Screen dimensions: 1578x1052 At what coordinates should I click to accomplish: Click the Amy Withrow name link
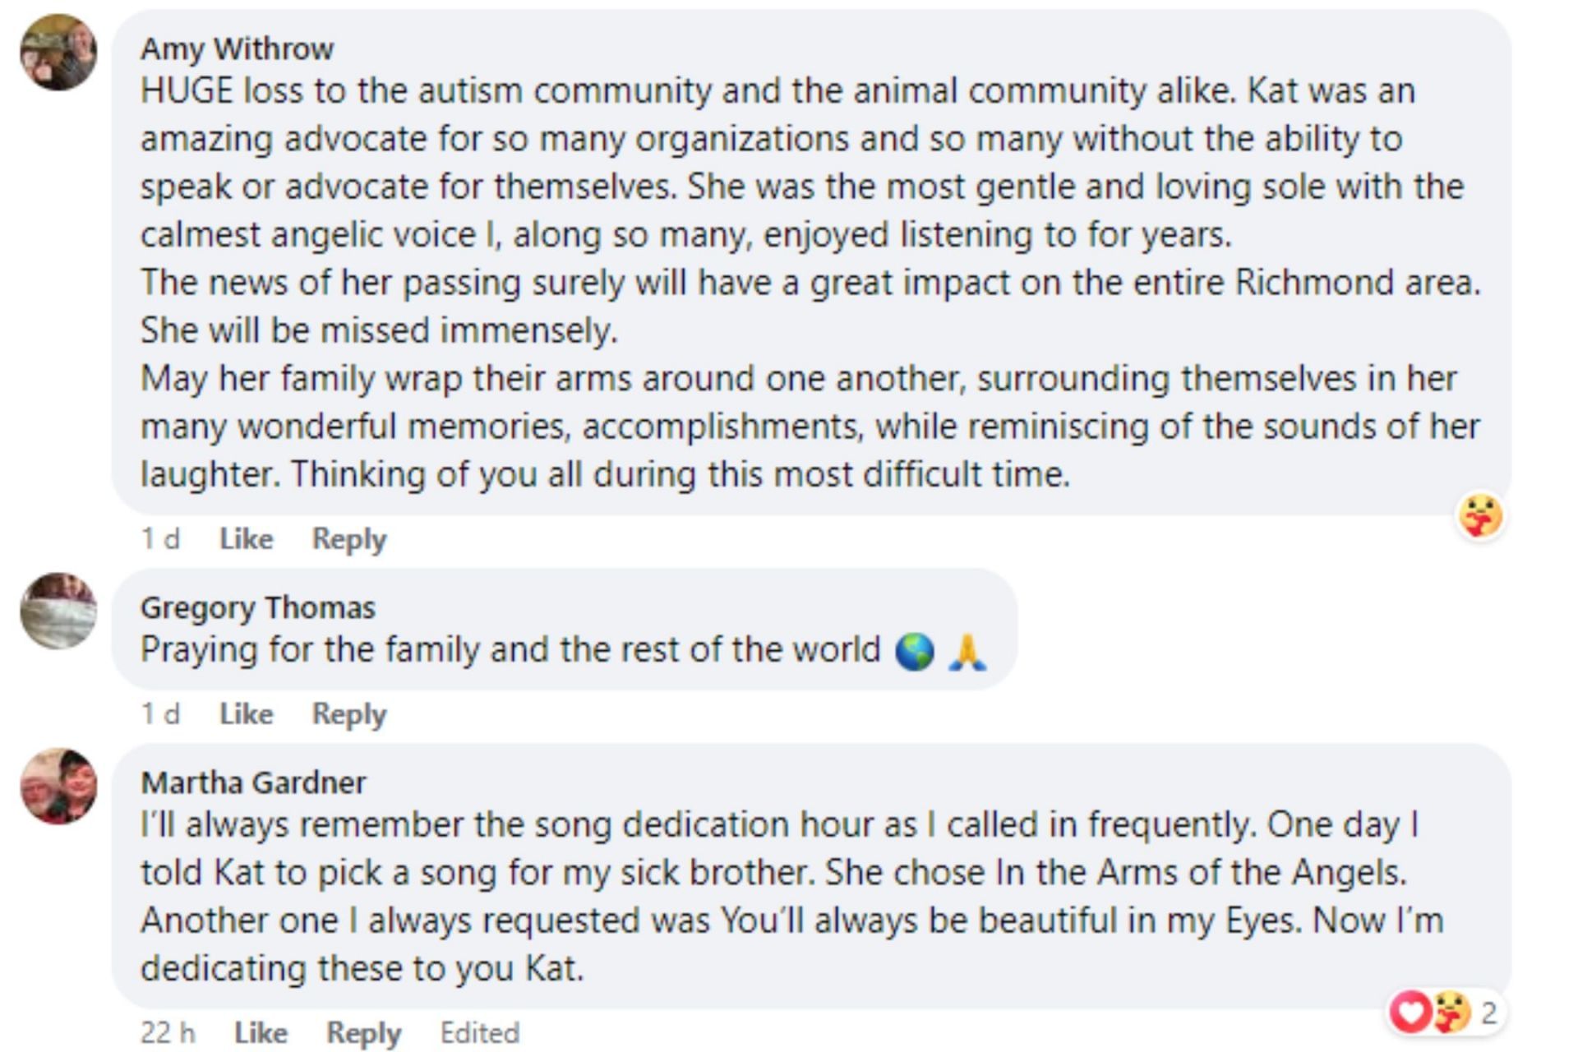coord(237,48)
